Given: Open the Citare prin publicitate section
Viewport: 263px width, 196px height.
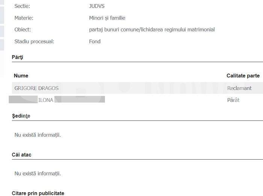Looking at the screenshot, I should [38, 193].
